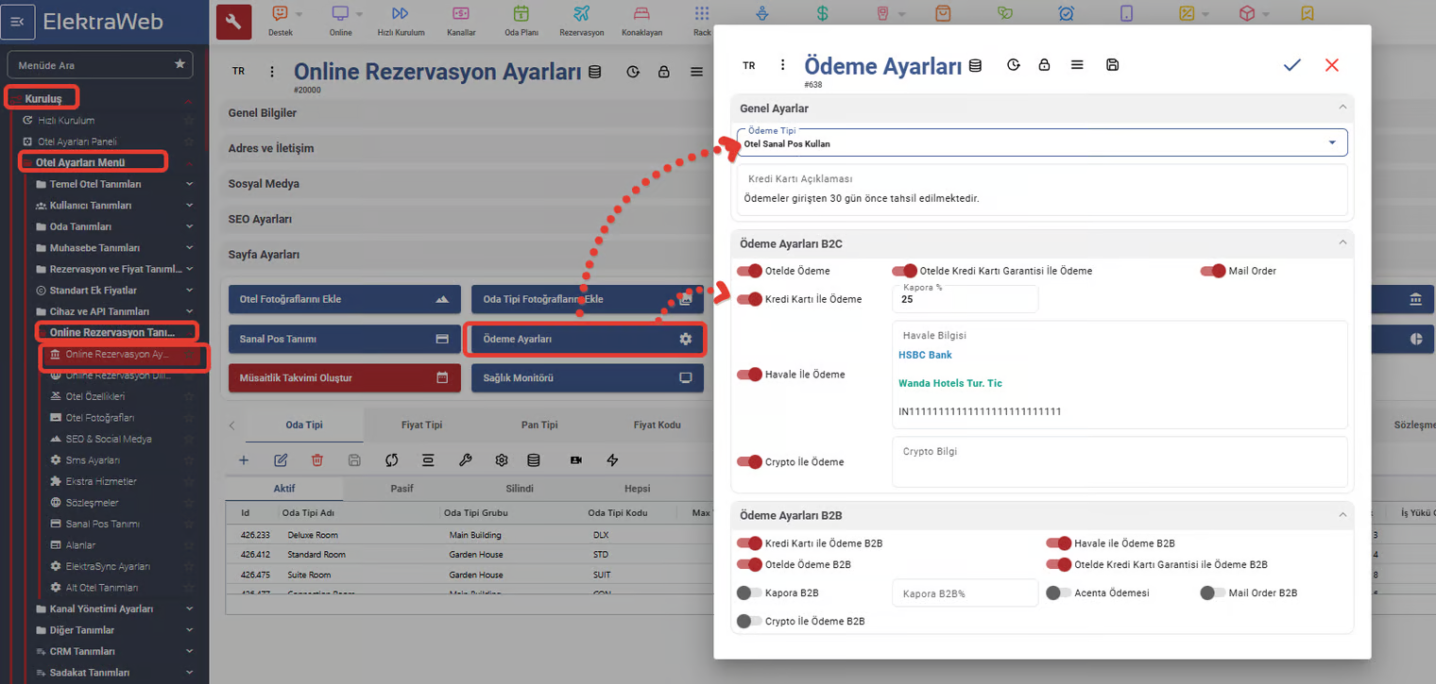The width and height of the screenshot is (1436, 684).
Task: Open the Destek support icon
Action: click(x=281, y=14)
